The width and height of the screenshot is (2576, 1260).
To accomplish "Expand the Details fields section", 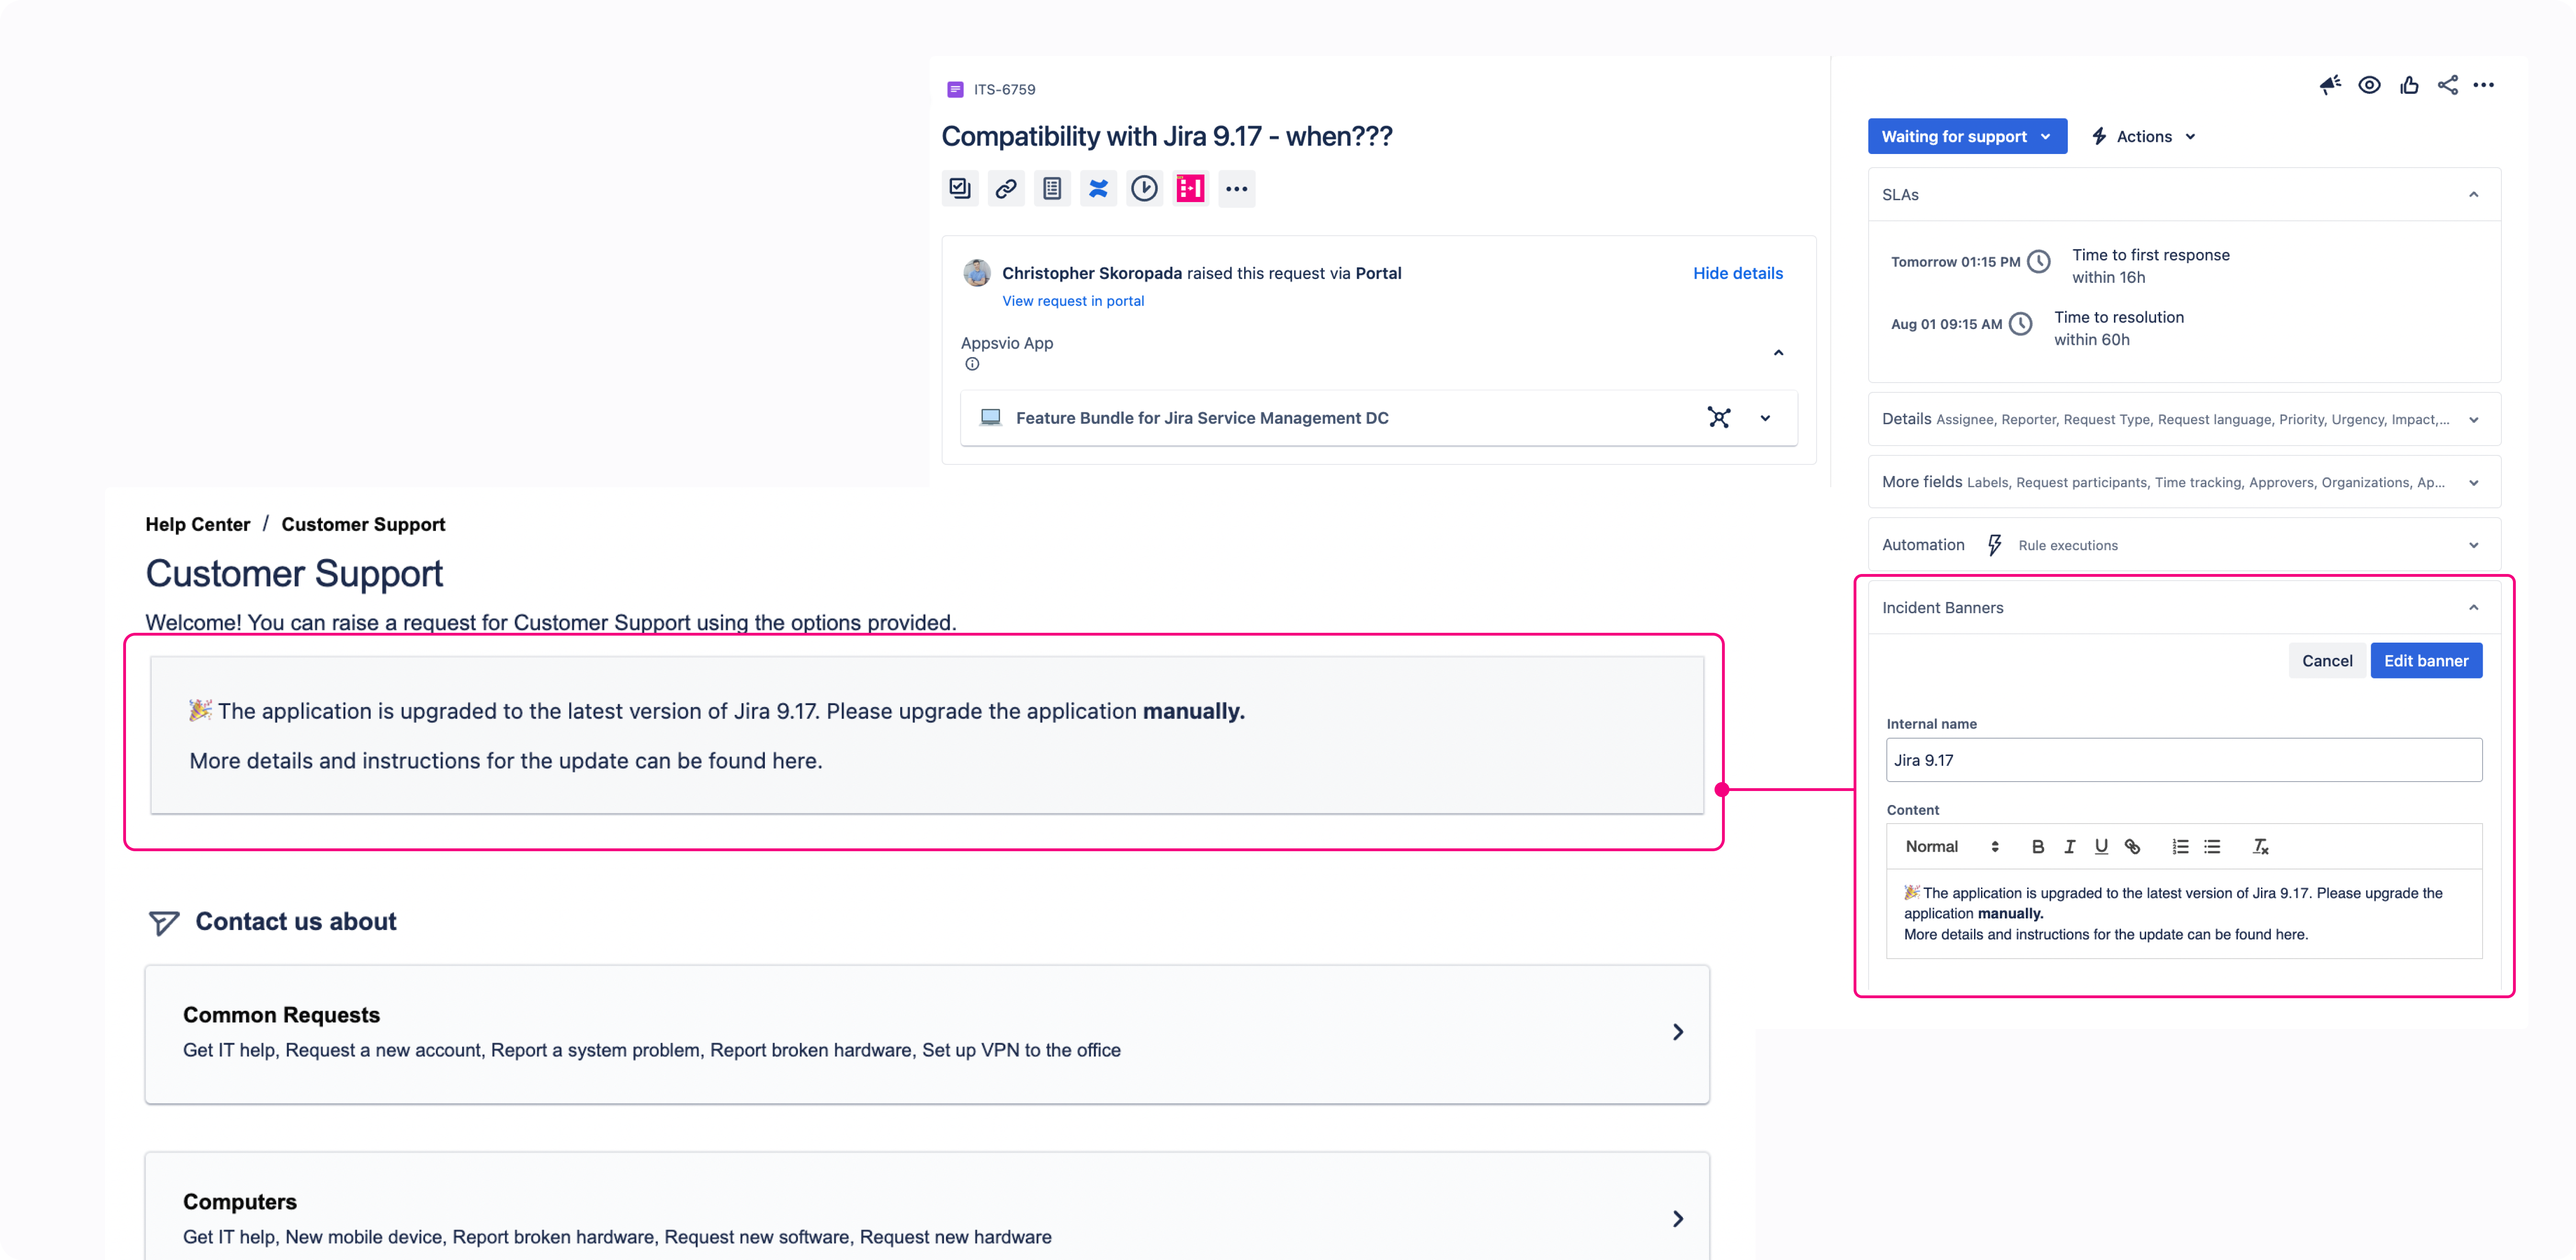I will 2474,419.
